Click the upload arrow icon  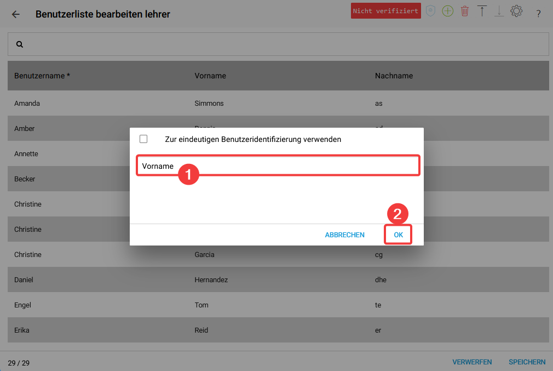482,11
